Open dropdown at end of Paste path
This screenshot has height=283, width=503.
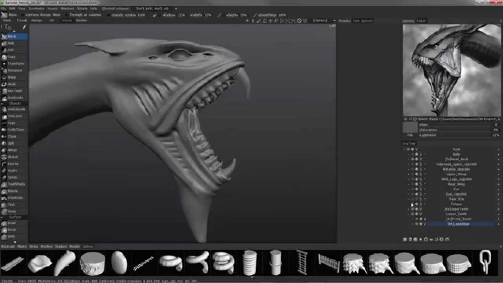499,119
